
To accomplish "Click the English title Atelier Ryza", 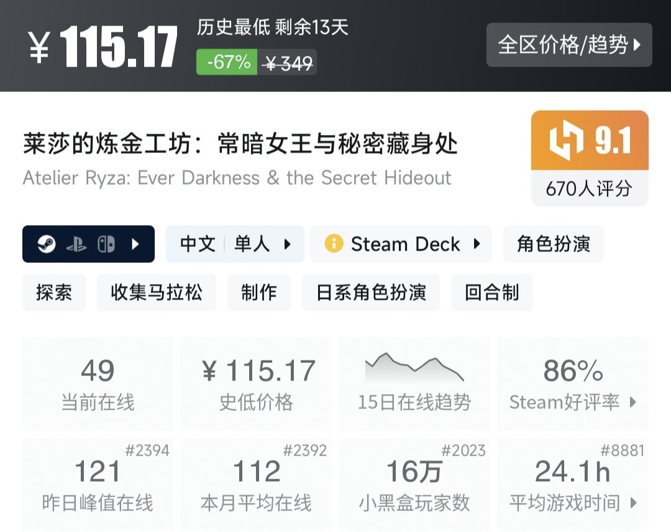I will tap(237, 178).
